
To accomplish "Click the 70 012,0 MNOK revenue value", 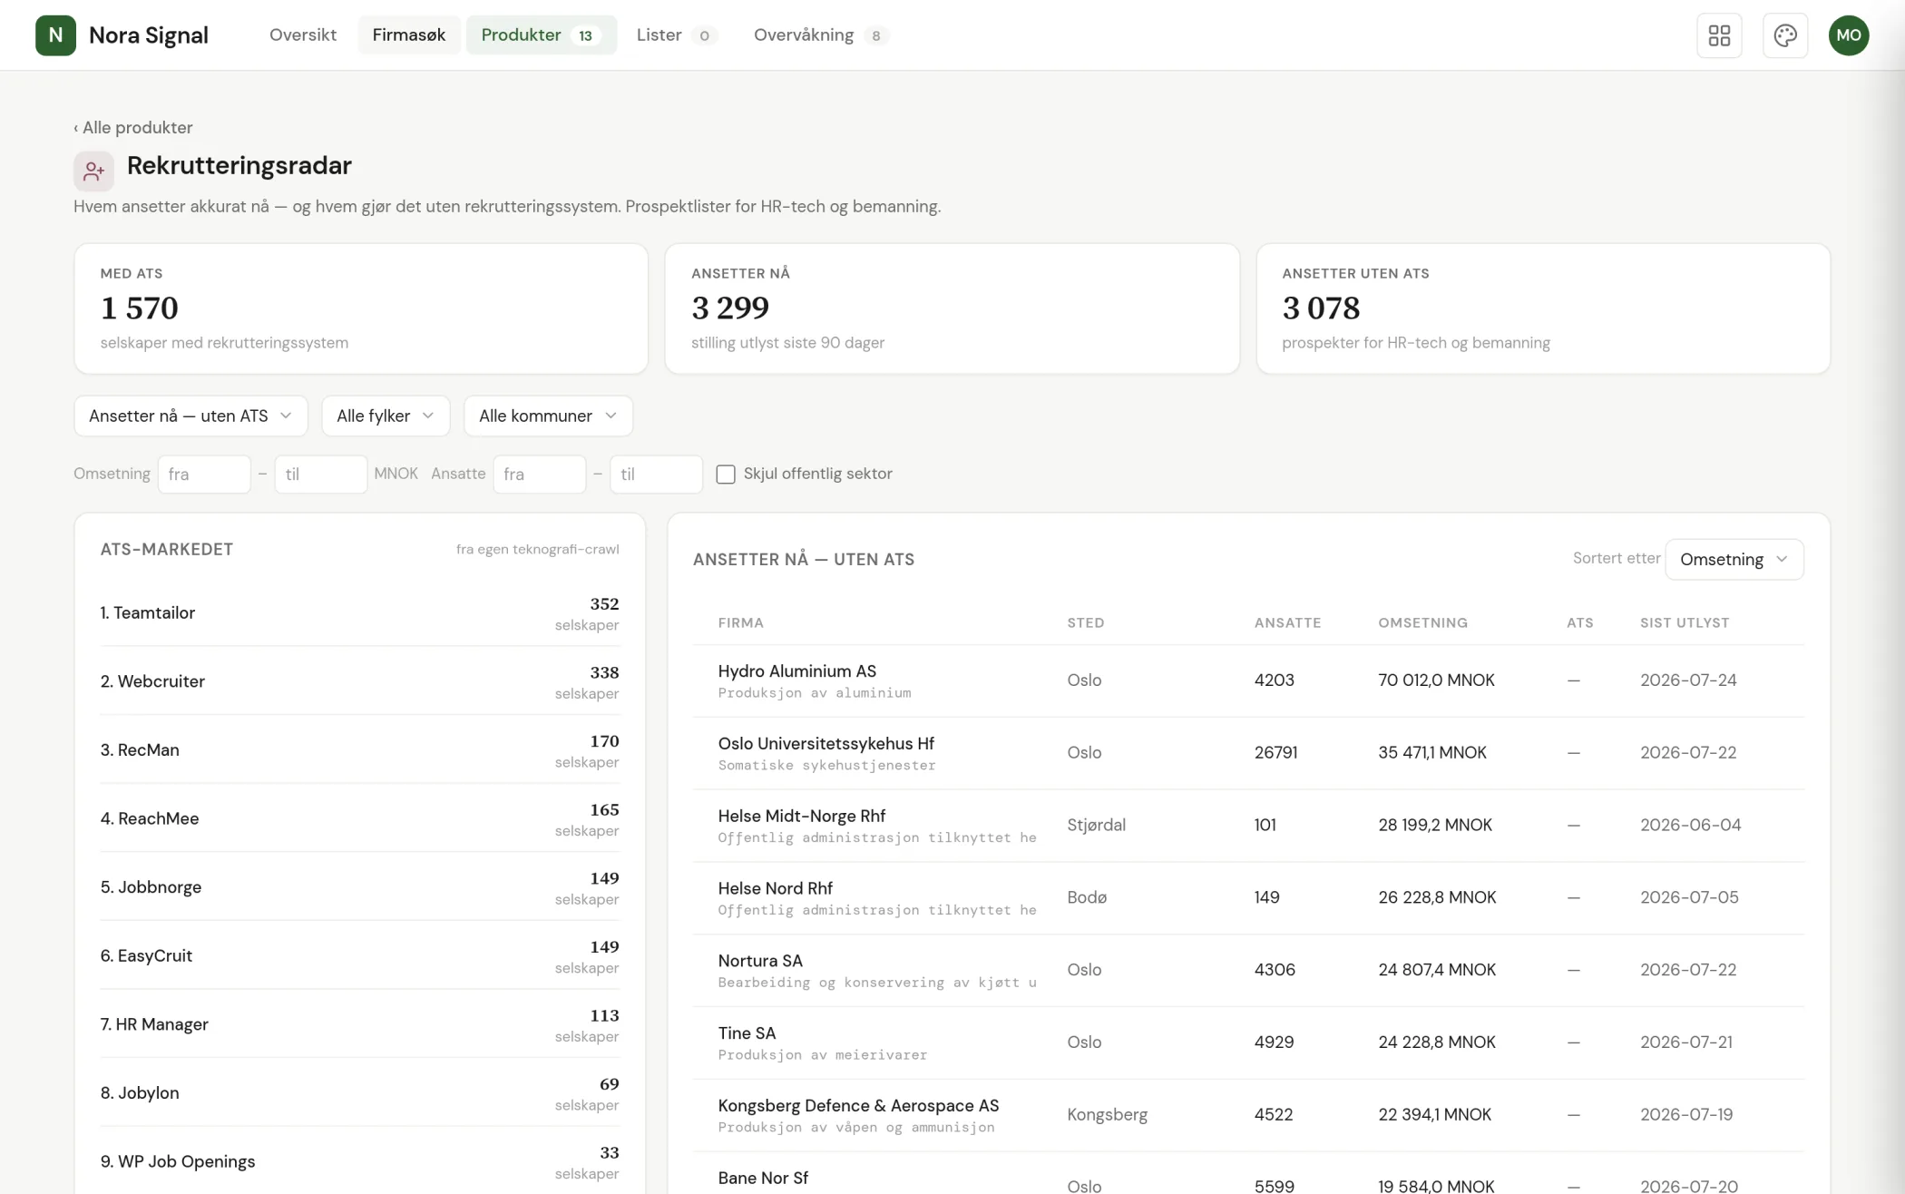I will coord(1437,680).
